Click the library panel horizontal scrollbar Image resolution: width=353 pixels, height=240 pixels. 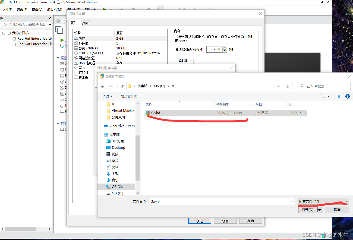21,229
